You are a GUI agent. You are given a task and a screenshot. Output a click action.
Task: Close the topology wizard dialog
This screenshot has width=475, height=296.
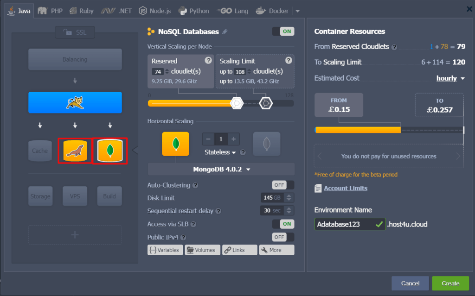coord(469,9)
